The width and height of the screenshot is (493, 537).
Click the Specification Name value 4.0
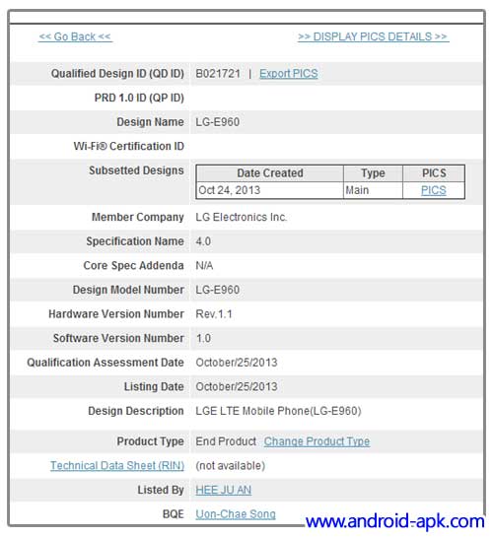click(203, 241)
